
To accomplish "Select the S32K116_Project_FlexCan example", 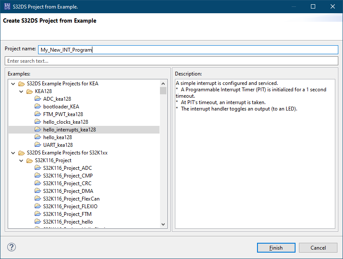I will [x=71, y=199].
